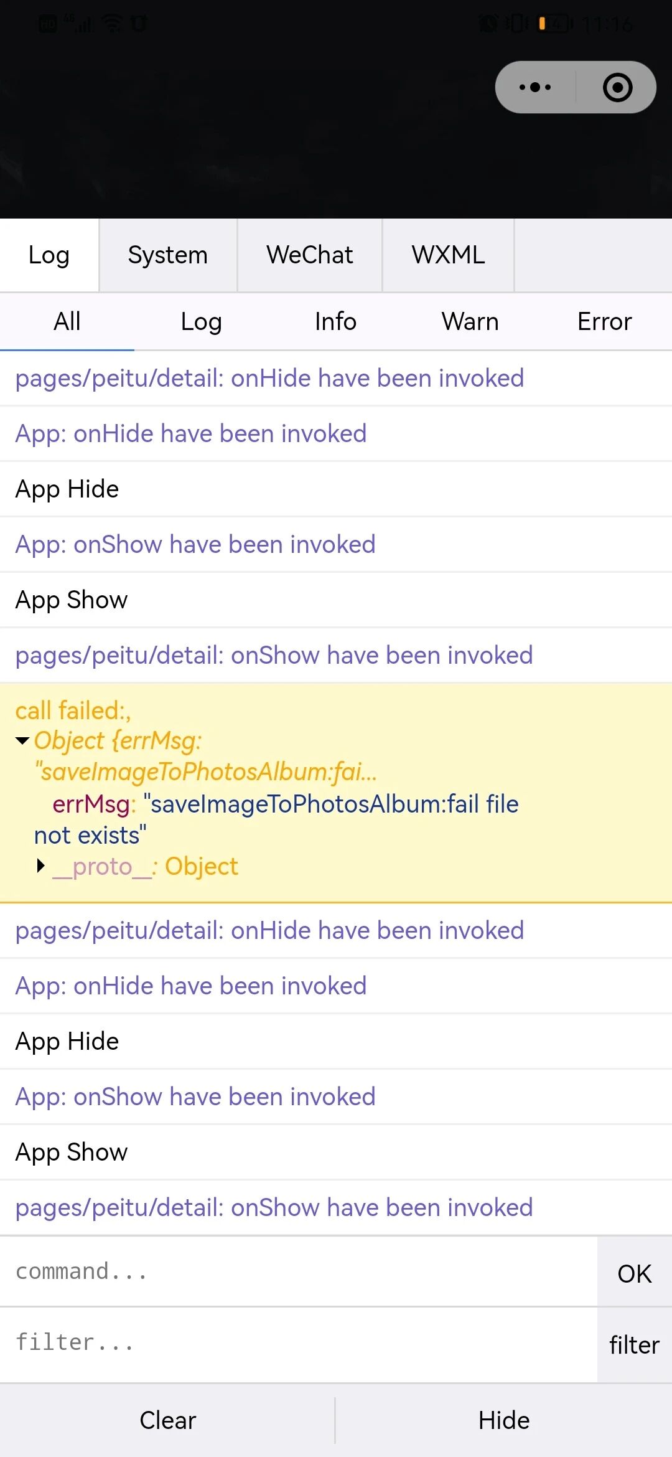Screen dimensions: 672x1457
Task: Click the OK button to run the command
Action: (x=635, y=1273)
